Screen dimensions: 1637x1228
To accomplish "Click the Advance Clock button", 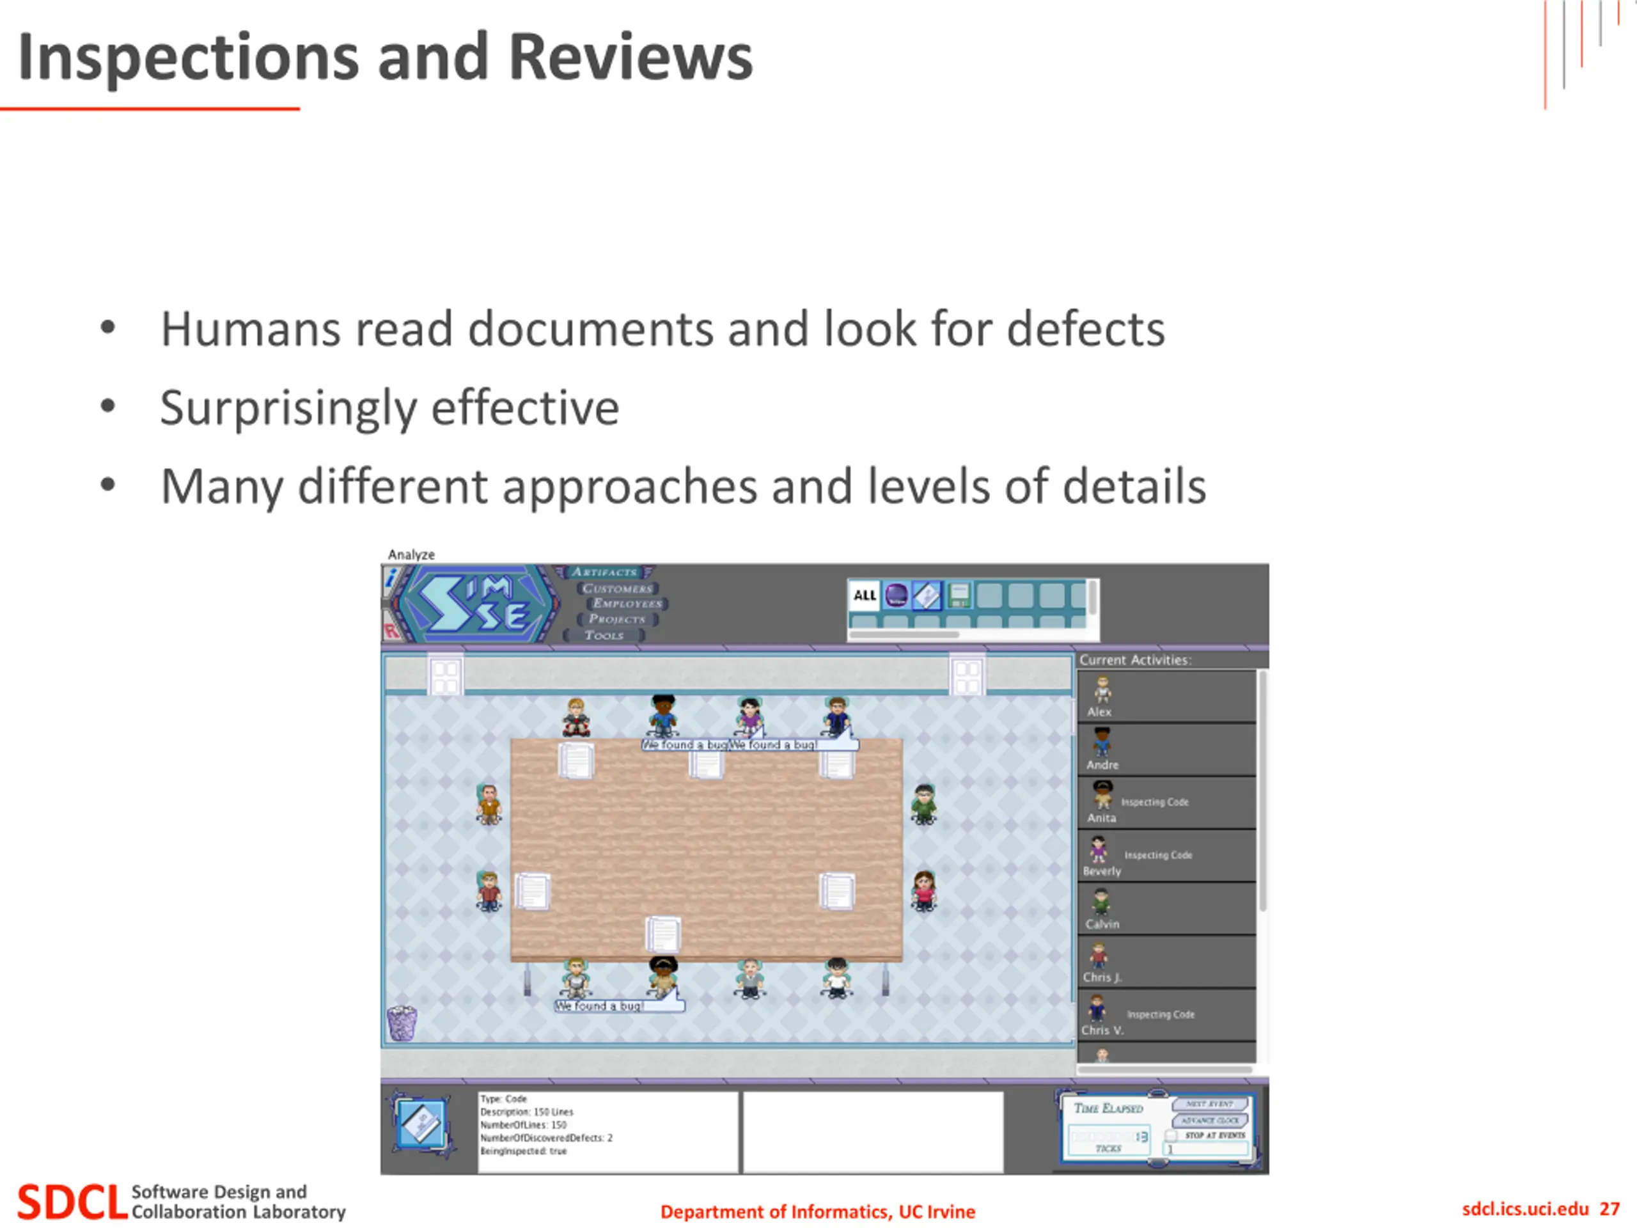I will pyautogui.click(x=1209, y=1120).
